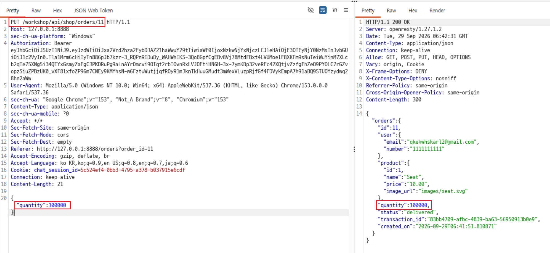This screenshot has height=253, width=550.
Task: Click the image_url images/seat.svg value
Action: tap(443, 191)
